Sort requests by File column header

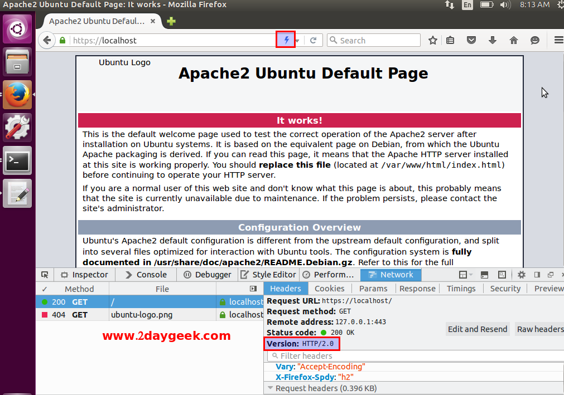point(162,289)
